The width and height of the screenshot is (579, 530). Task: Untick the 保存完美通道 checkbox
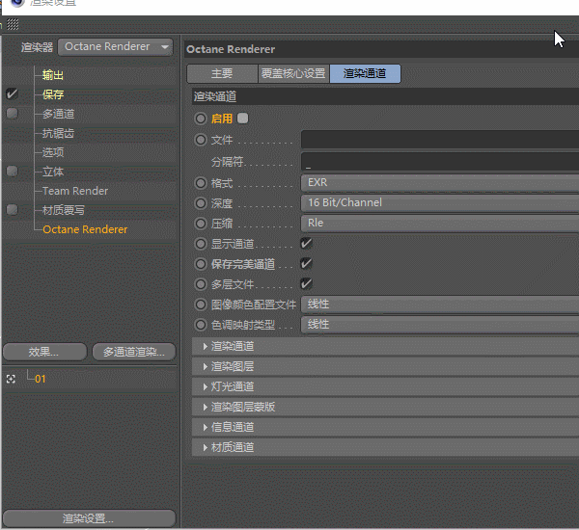[306, 264]
